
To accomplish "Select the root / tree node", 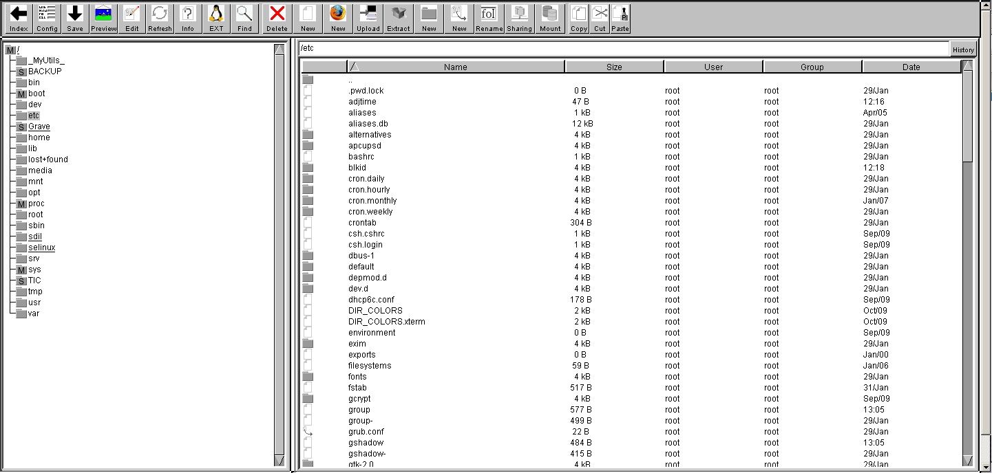I will coord(18,49).
